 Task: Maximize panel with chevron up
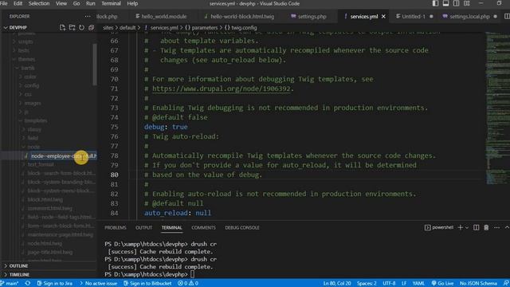(x=507, y=227)
